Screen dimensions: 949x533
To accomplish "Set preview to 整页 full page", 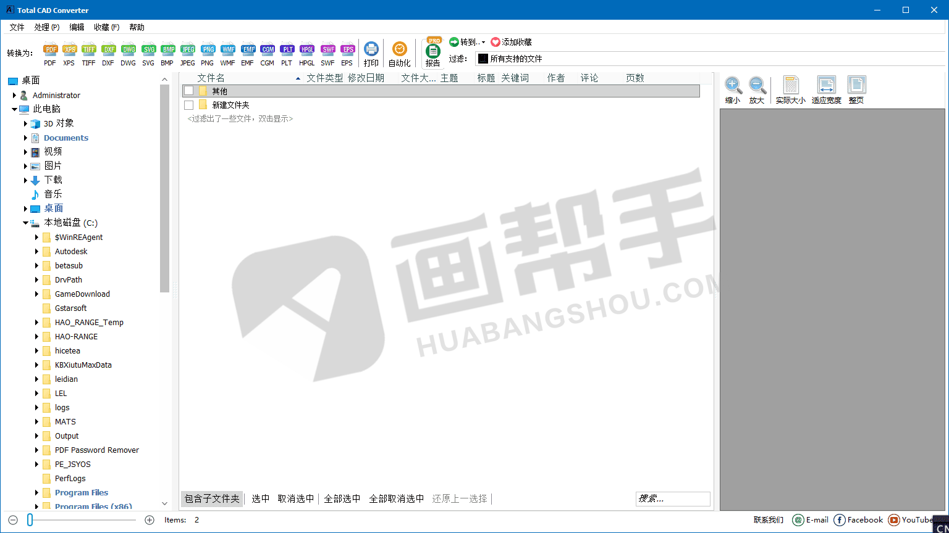I will click(x=856, y=90).
